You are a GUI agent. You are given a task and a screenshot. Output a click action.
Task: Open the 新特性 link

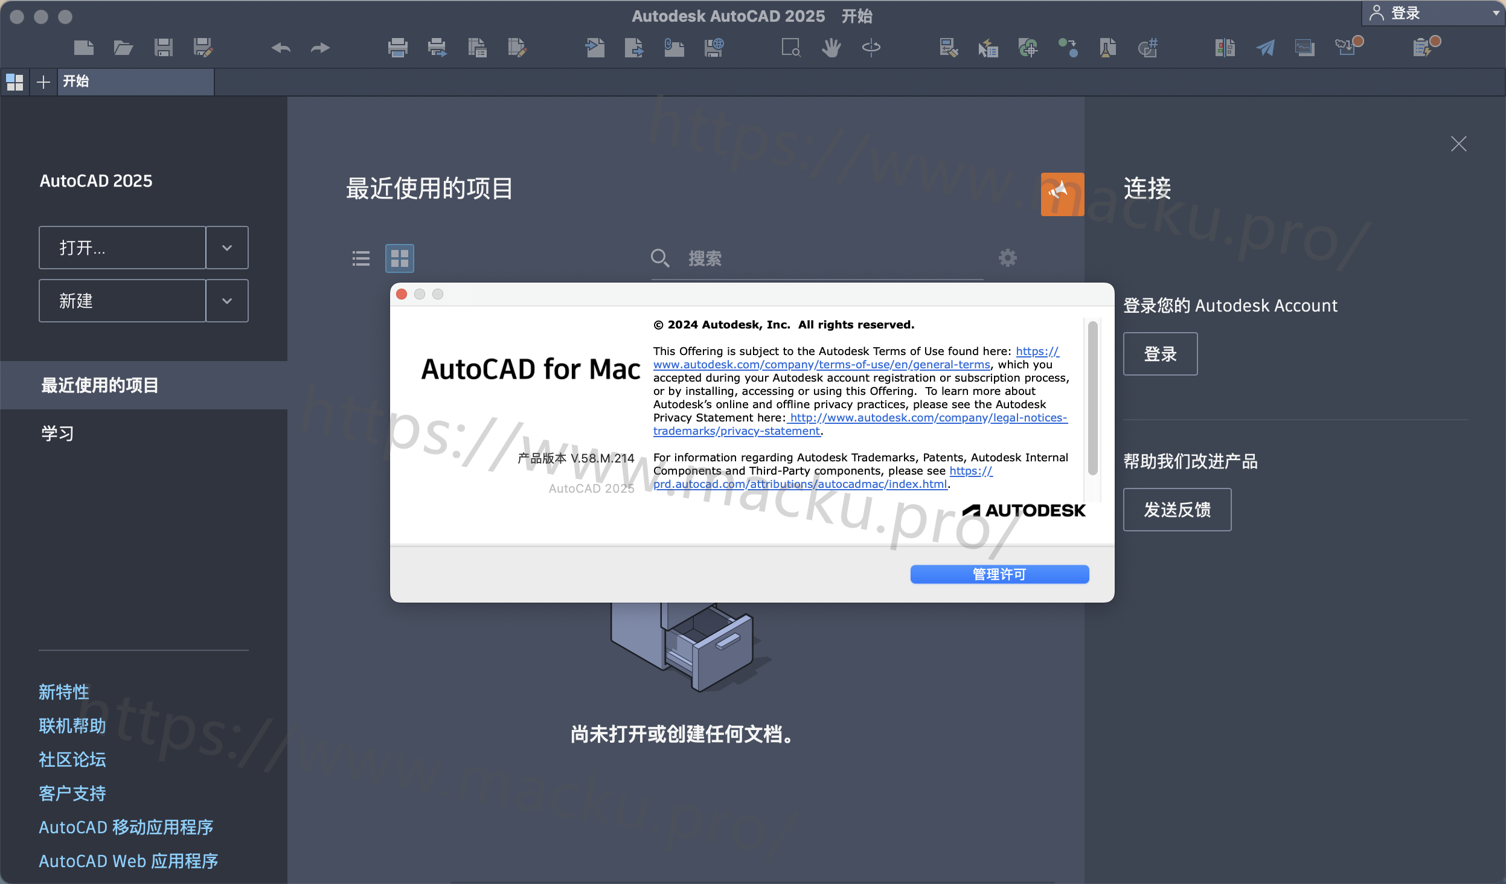tap(64, 692)
